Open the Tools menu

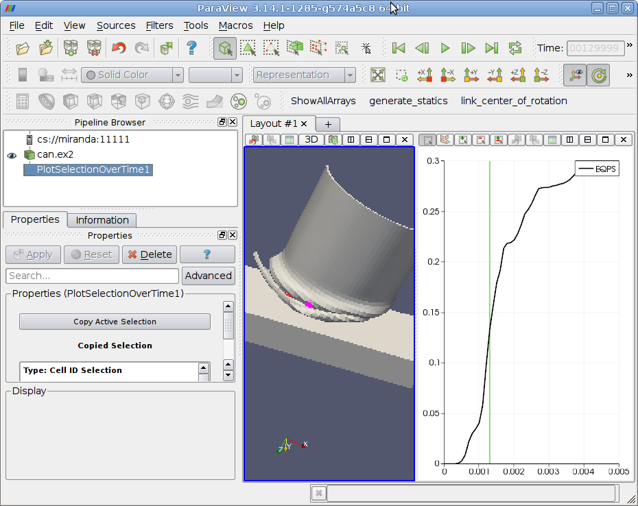click(x=196, y=25)
